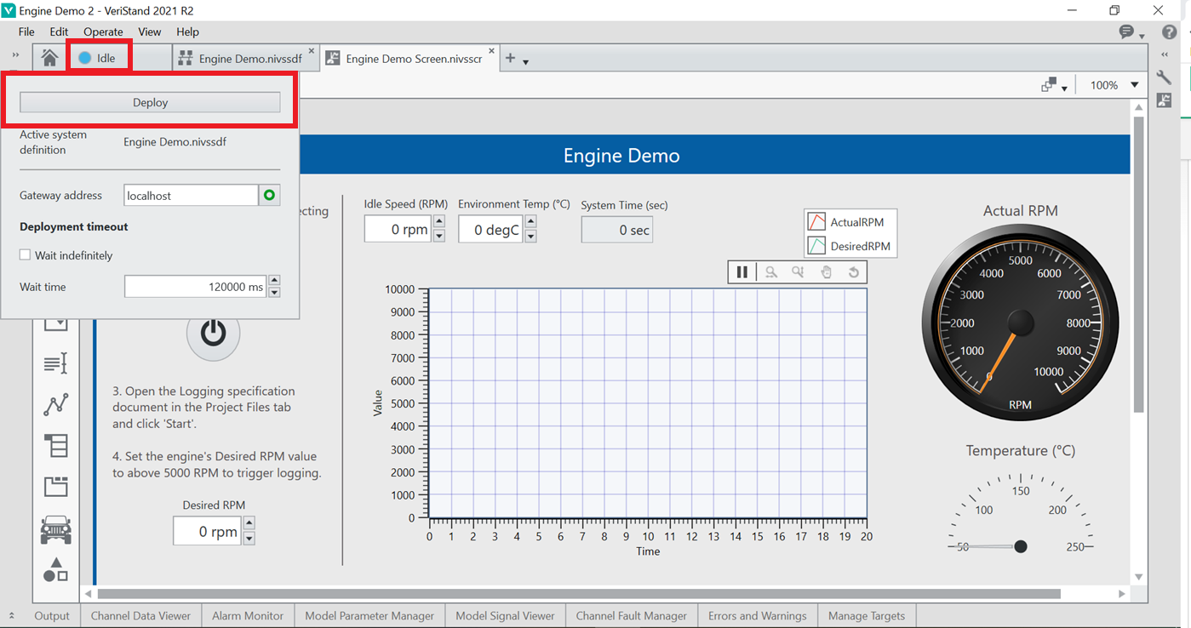Viewport: 1191px width, 628px height.
Task: Click the Home icon tab
Action: 49,58
